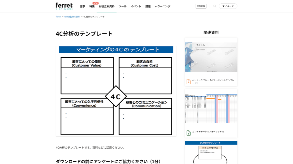Open the 3C分析のテンプレート thumbnail
293x164 pixels.
tap(211, 152)
